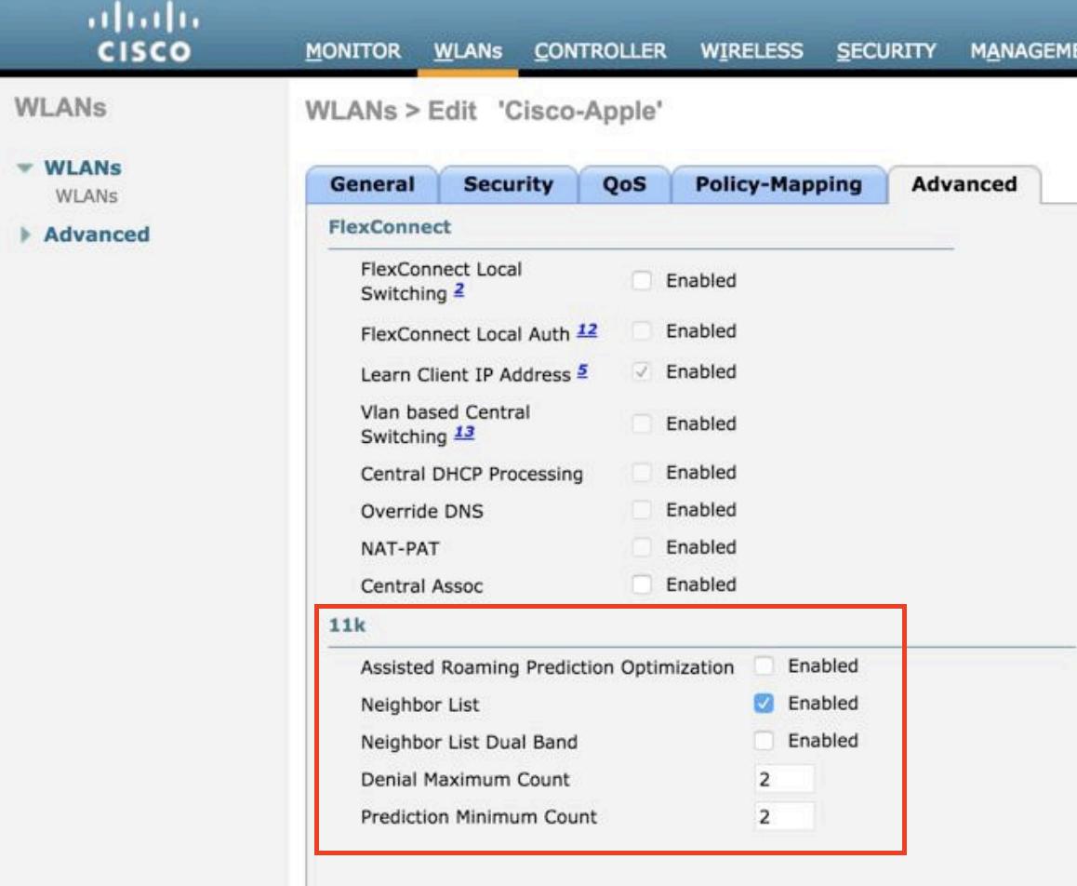Open footnote 13 link beside Vlan based Switching
The height and width of the screenshot is (886, 1077).
point(464,433)
